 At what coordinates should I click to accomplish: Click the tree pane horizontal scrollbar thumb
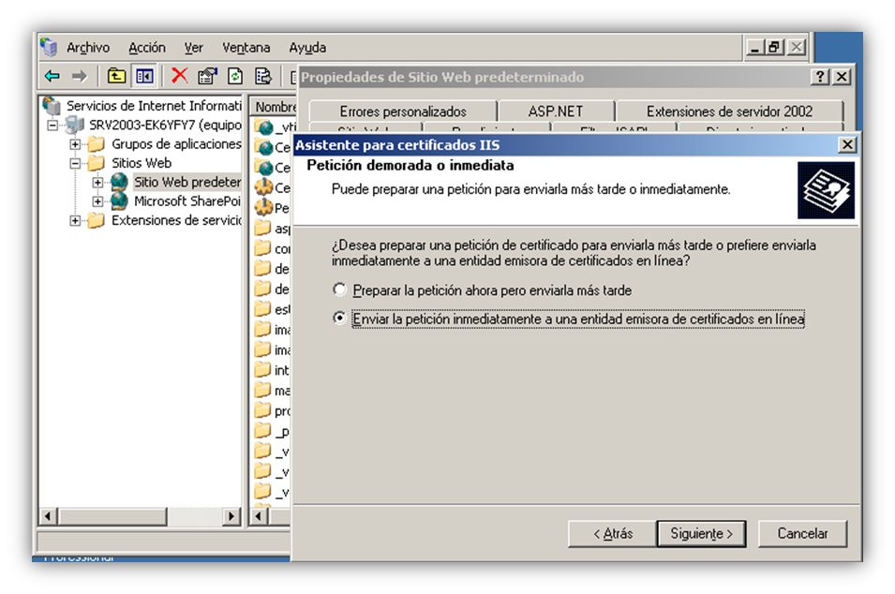click(x=112, y=516)
